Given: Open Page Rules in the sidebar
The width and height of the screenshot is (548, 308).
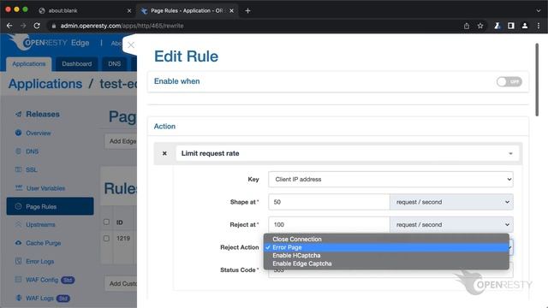Looking at the screenshot, I should [50, 206].
